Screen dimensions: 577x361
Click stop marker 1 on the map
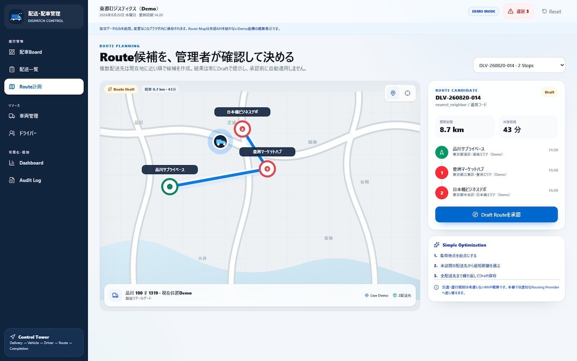pyautogui.click(x=267, y=168)
